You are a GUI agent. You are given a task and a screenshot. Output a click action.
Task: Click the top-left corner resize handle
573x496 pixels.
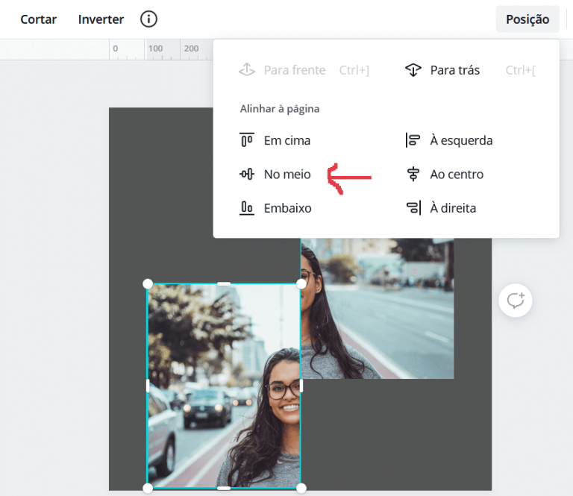(x=148, y=283)
